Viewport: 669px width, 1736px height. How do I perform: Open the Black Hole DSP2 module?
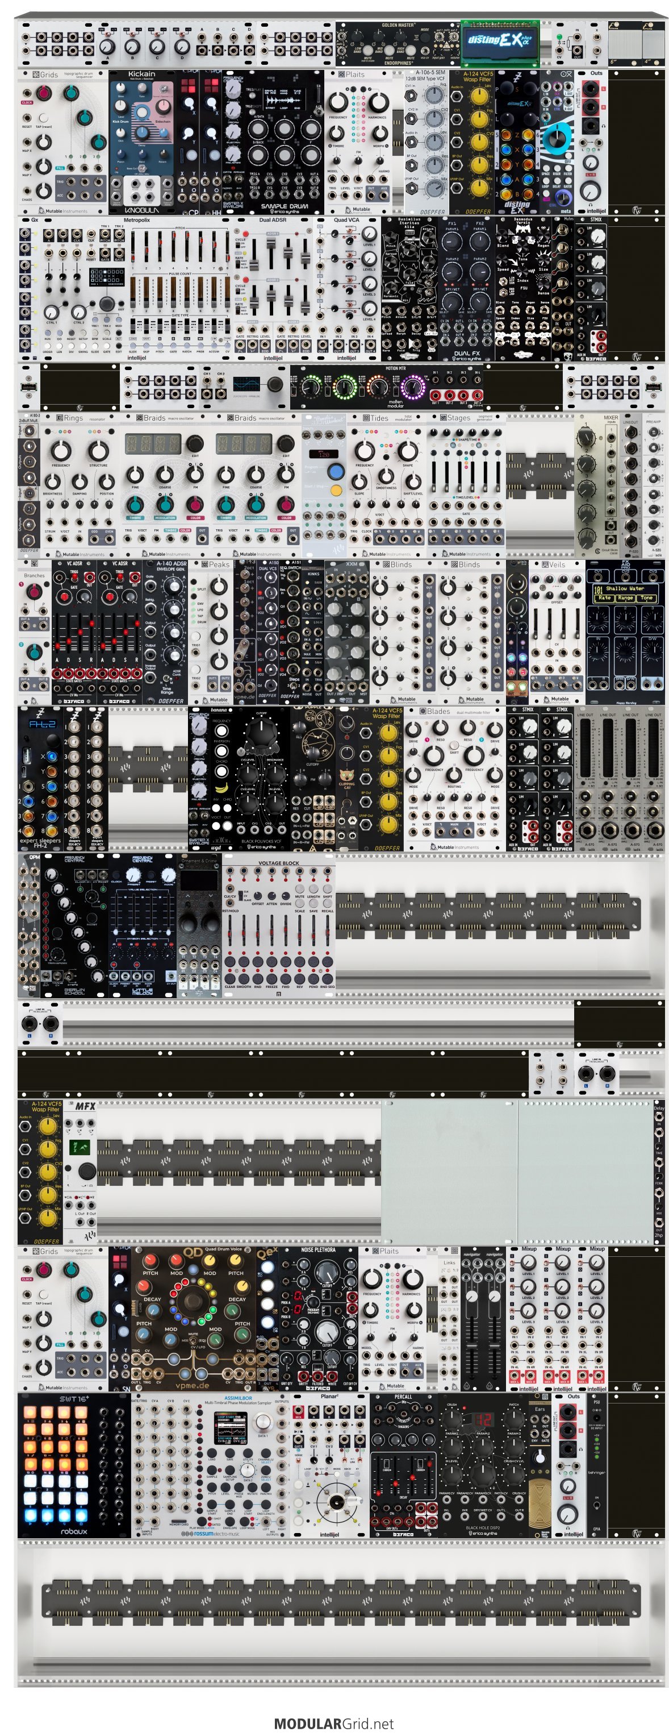pyautogui.click(x=483, y=1464)
